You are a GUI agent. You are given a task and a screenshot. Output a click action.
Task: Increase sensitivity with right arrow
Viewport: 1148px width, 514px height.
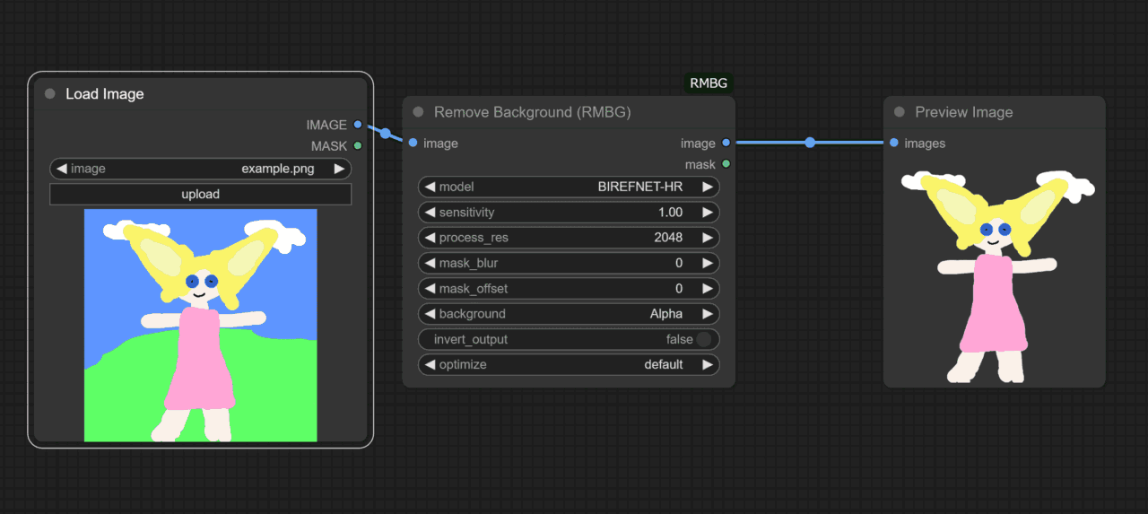click(x=707, y=213)
